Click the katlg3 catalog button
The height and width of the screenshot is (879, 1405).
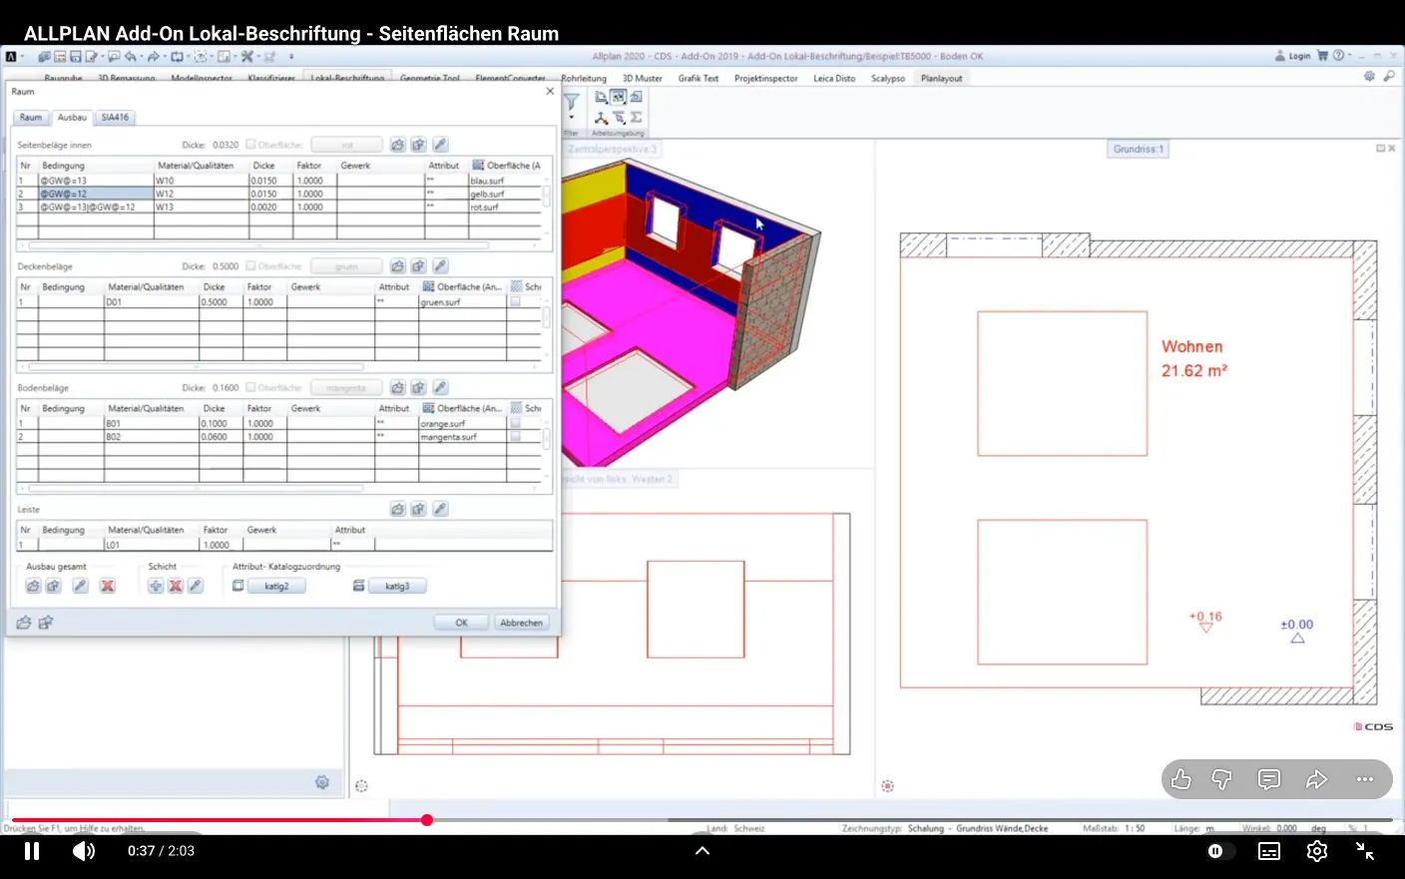pos(397,586)
